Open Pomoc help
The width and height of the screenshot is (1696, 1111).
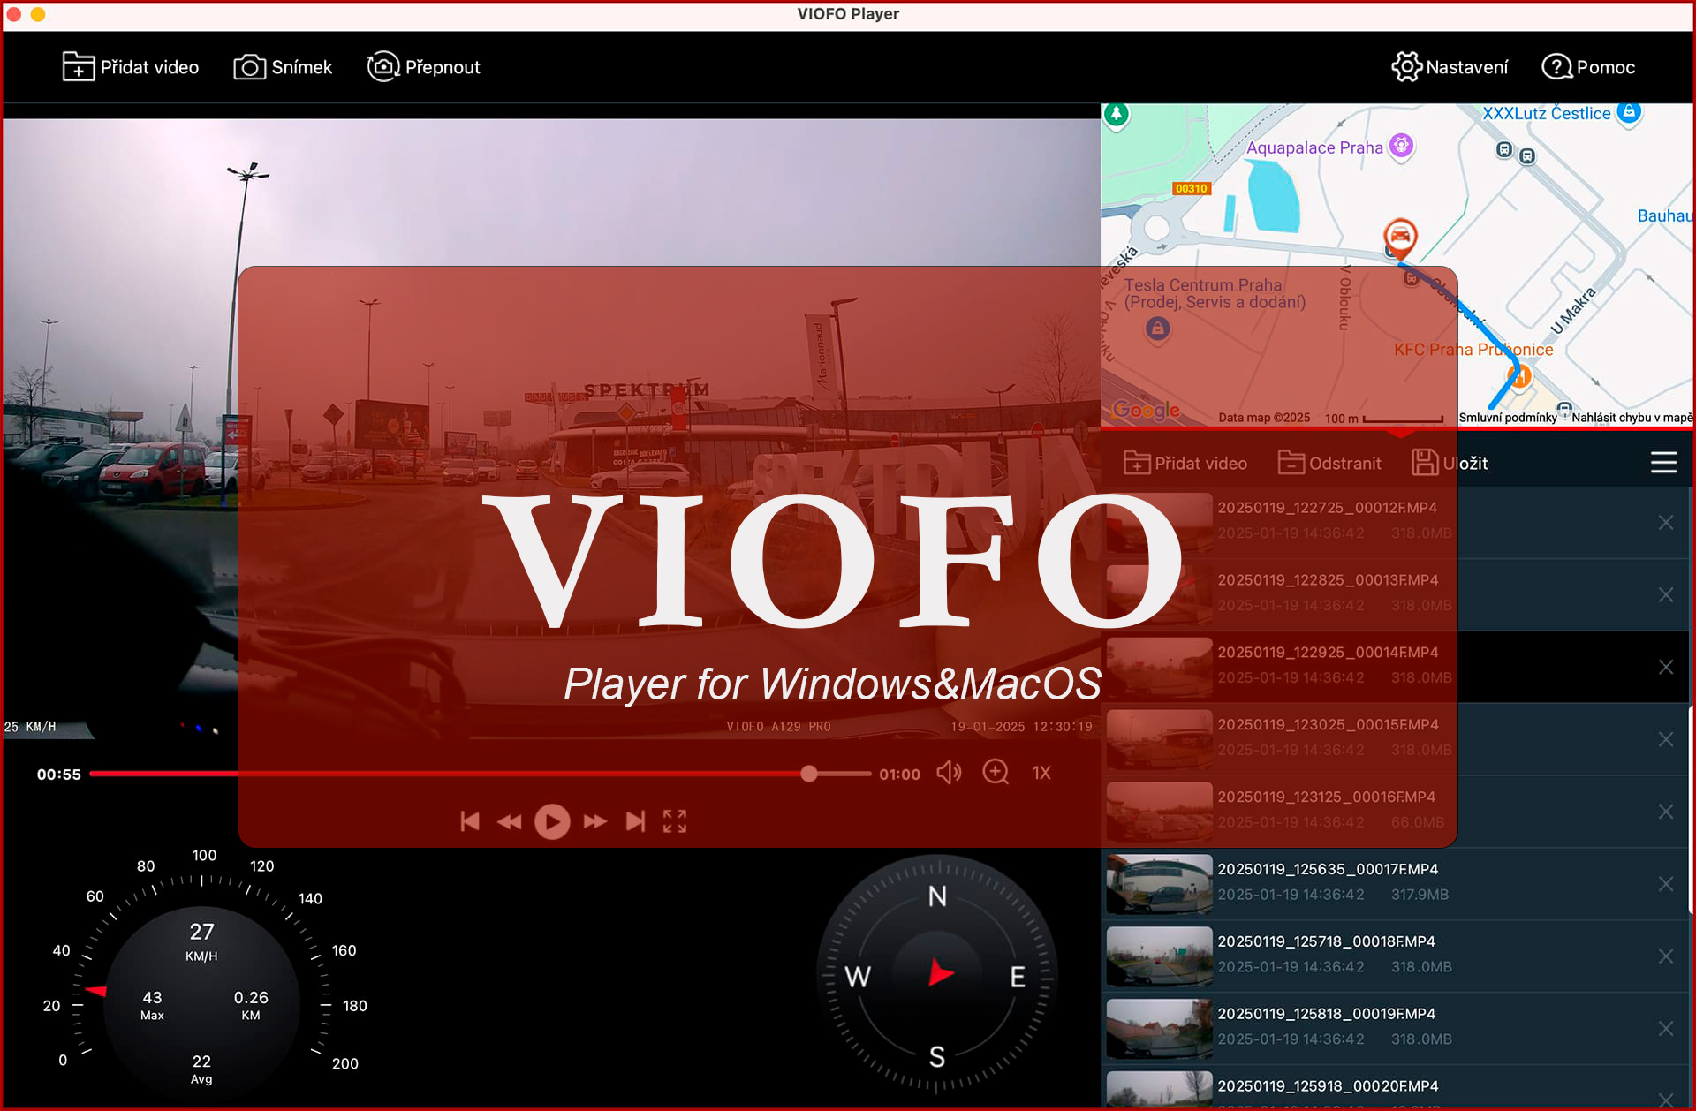pos(1556,66)
